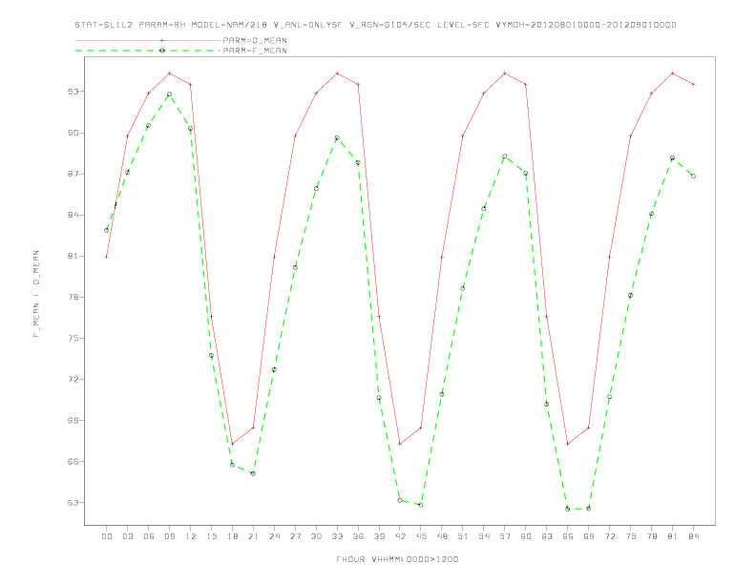Click the x-axis title FHOUR VHHMM=0000>1200
This screenshot has height=584, width=756.
pyautogui.click(x=397, y=559)
